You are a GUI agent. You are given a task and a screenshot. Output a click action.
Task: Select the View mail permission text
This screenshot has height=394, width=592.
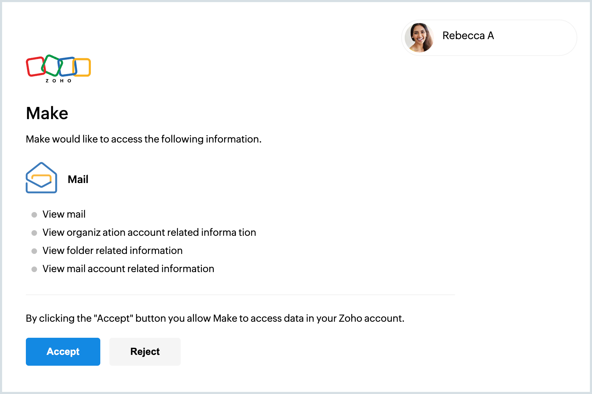64,214
